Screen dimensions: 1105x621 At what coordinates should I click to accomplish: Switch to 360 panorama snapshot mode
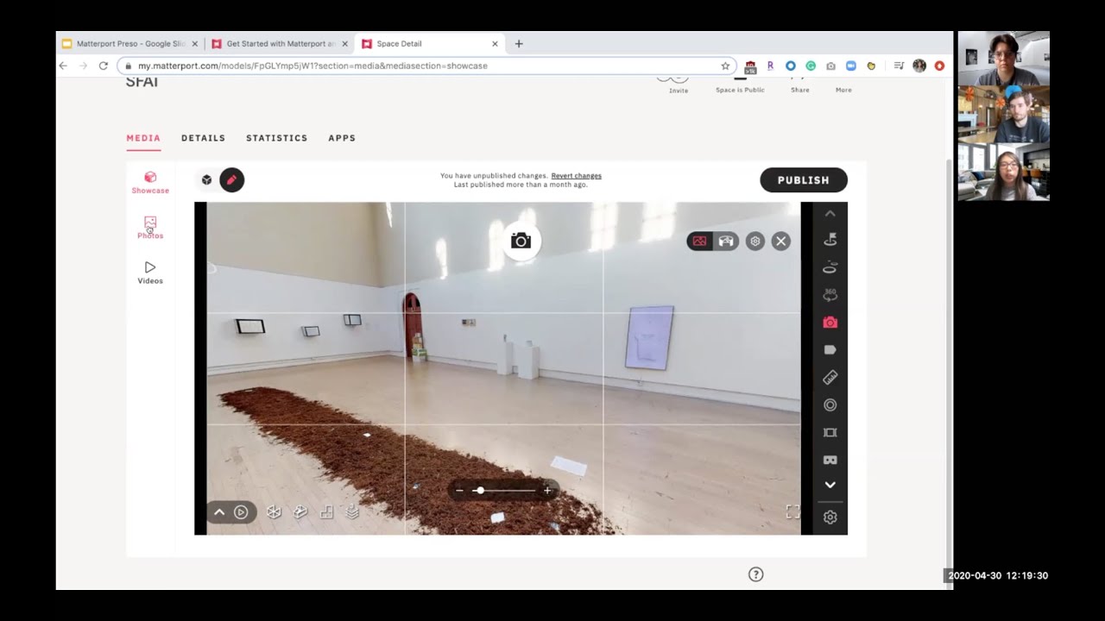726,241
